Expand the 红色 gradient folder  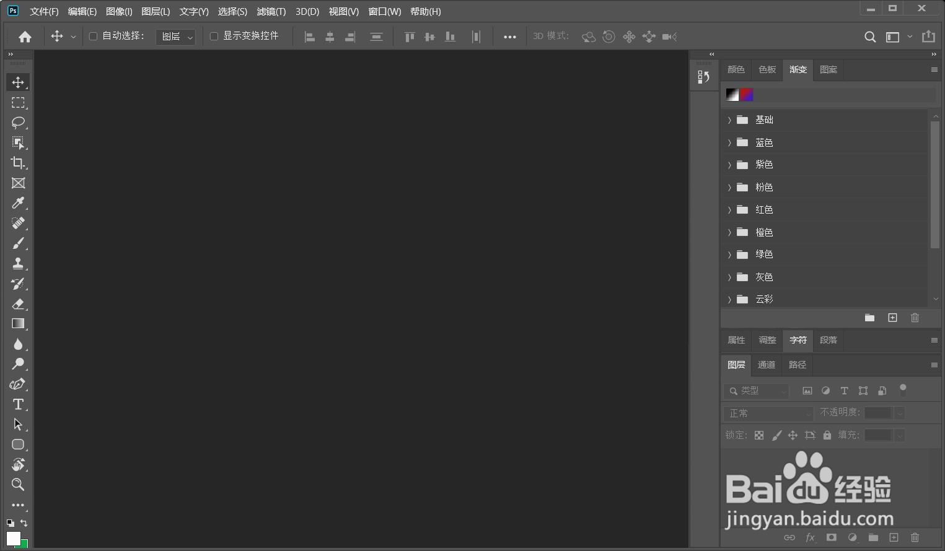pyautogui.click(x=729, y=210)
